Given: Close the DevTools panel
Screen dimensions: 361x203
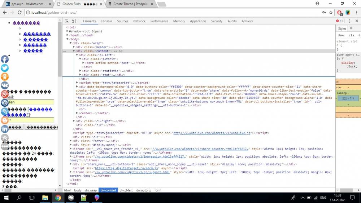Looking at the screenshot, I should pyautogui.click(x=357, y=21).
